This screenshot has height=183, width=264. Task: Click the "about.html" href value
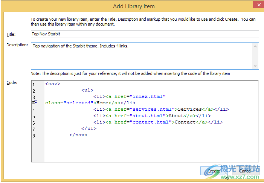(148, 116)
